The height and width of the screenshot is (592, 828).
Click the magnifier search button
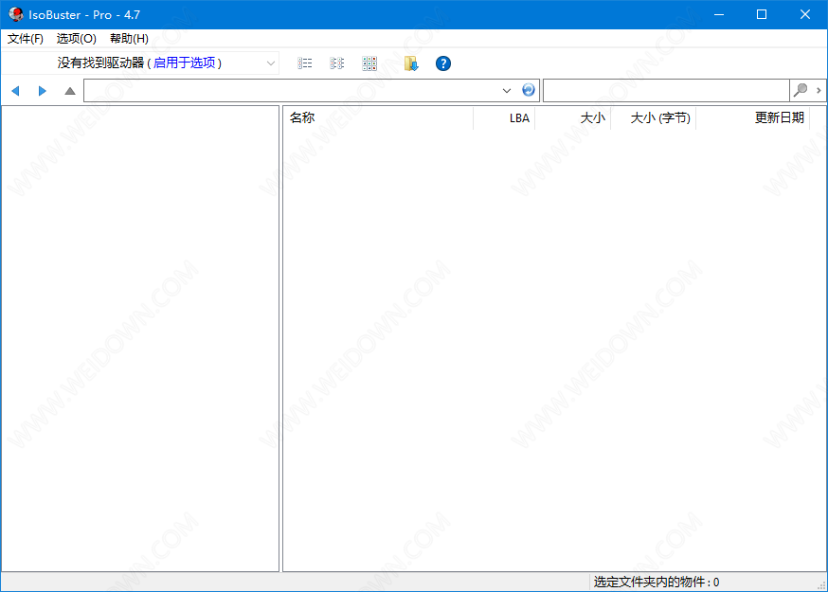click(801, 90)
